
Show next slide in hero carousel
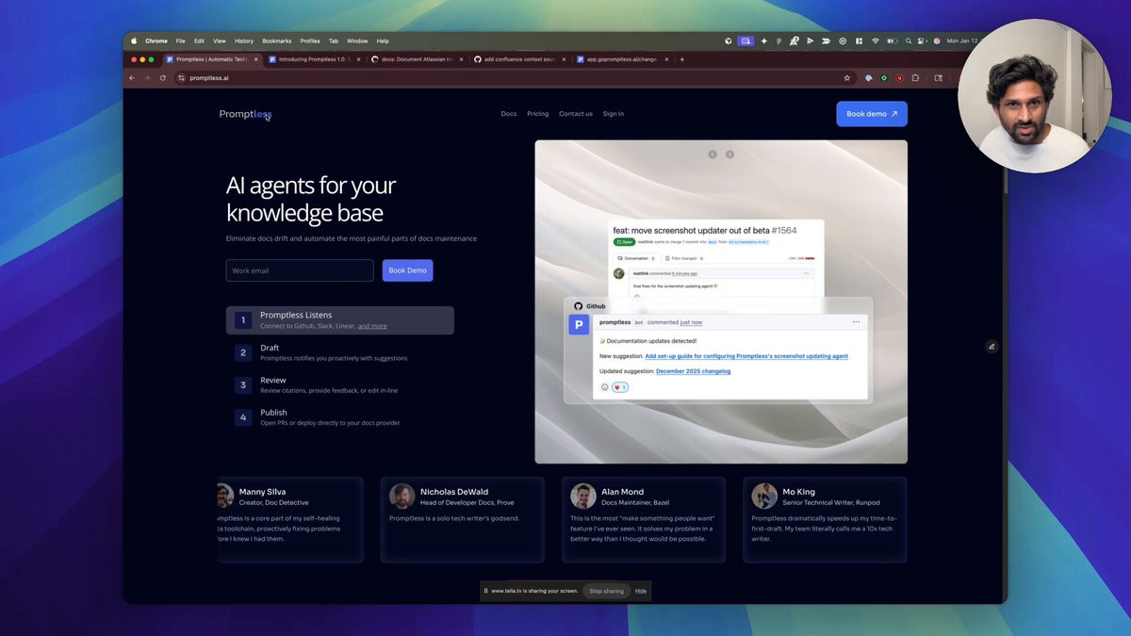click(x=729, y=155)
